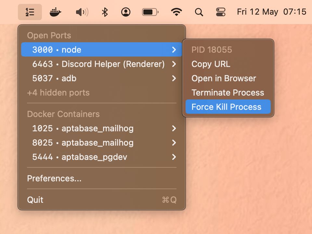This screenshot has height=234, width=312.
Task: Show the 4 hidden ports
Action: [x=58, y=93]
